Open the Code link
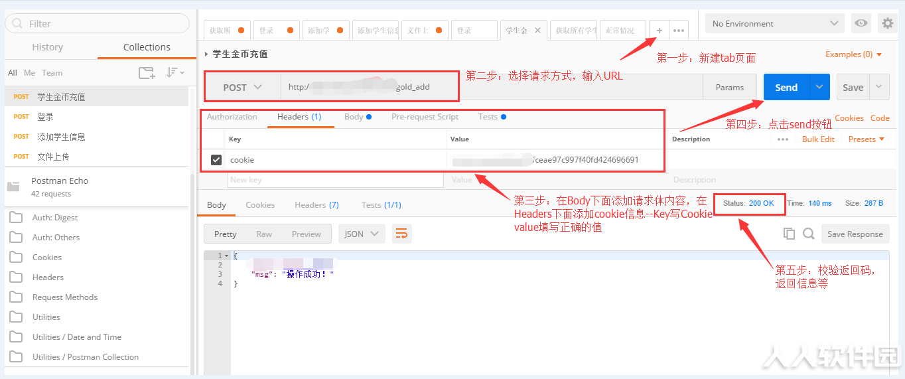Image resolution: width=905 pixels, height=379 pixels. click(880, 118)
